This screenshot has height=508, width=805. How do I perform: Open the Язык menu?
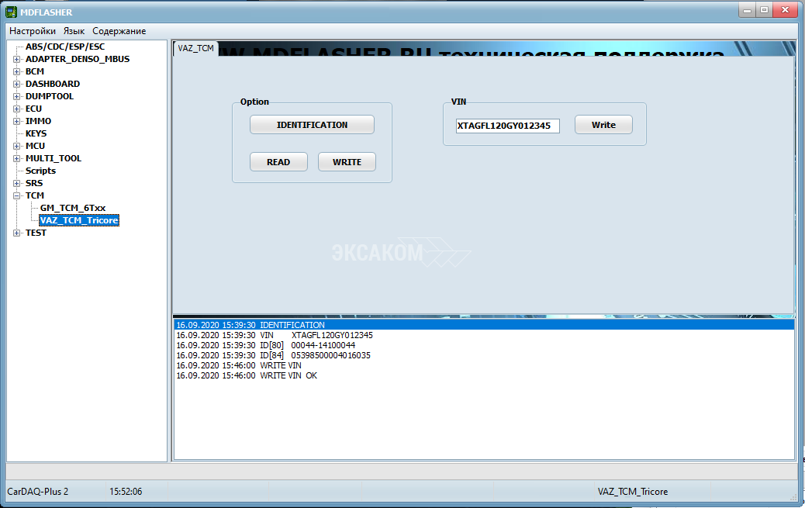point(74,31)
